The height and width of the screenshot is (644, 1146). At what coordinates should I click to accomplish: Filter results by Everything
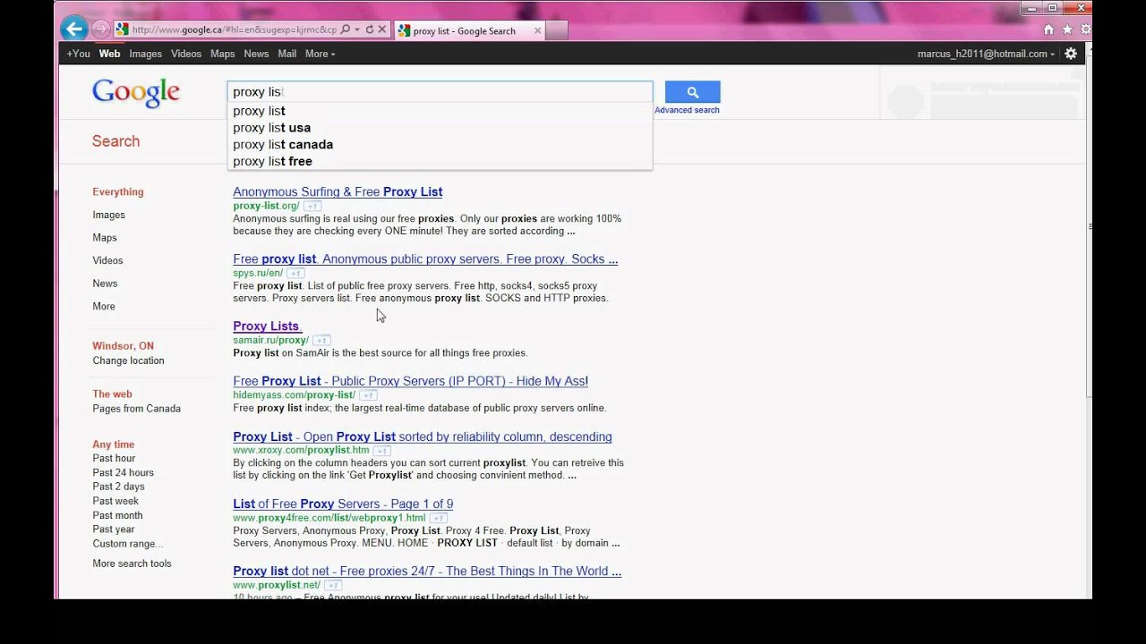click(117, 192)
